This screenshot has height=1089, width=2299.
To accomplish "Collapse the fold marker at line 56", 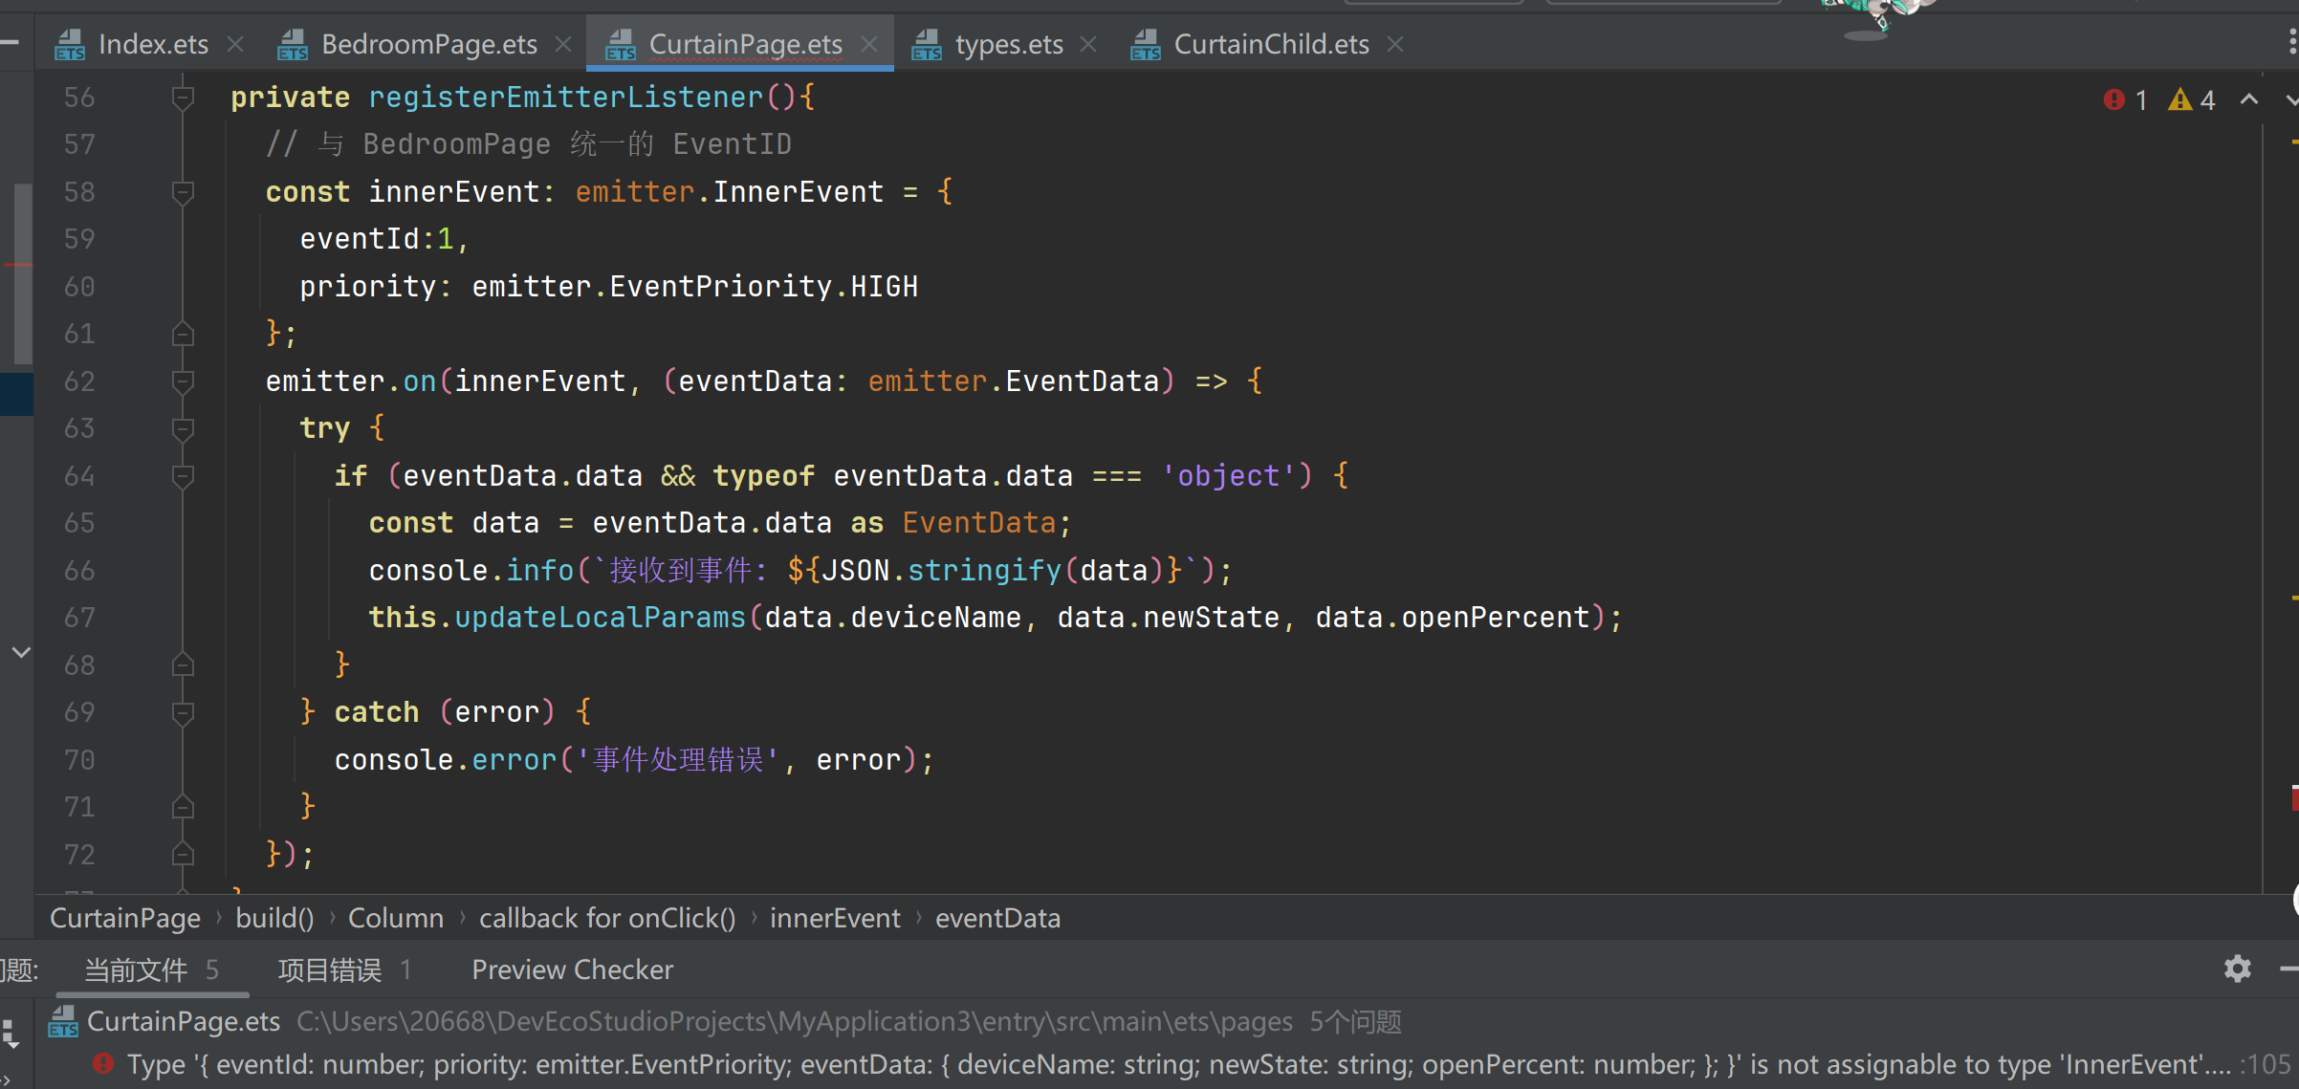I will click(x=183, y=98).
